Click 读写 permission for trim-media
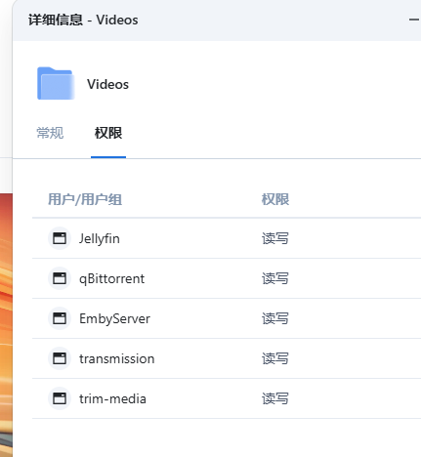 pos(275,398)
